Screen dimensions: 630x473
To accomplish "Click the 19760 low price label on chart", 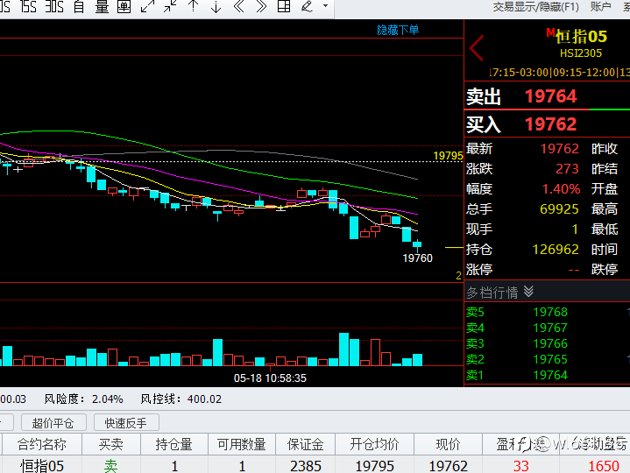I will (x=417, y=258).
